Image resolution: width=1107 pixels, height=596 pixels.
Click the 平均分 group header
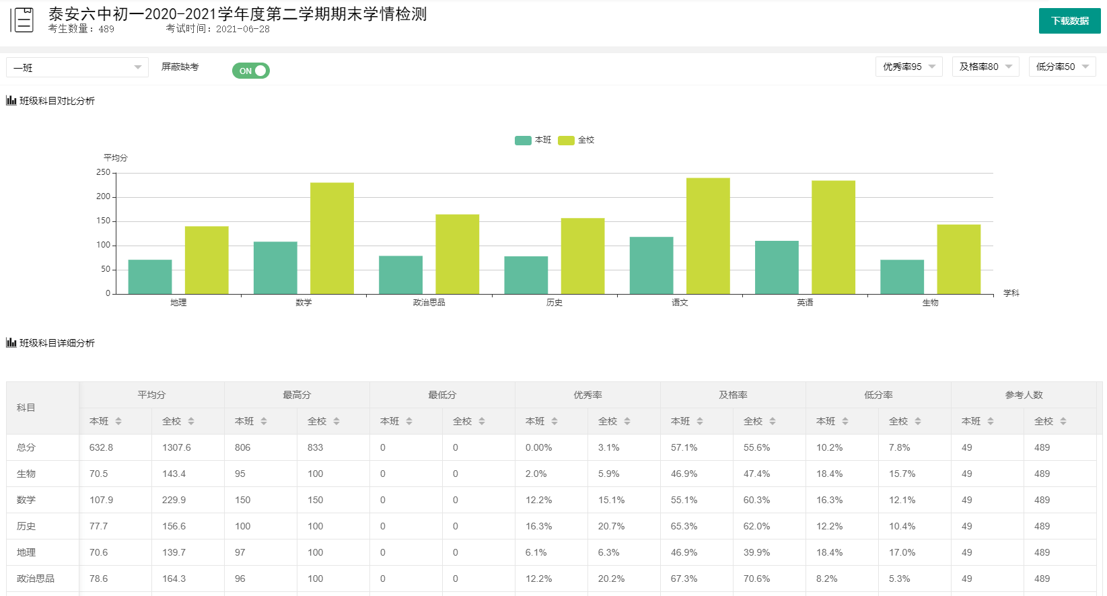(152, 395)
